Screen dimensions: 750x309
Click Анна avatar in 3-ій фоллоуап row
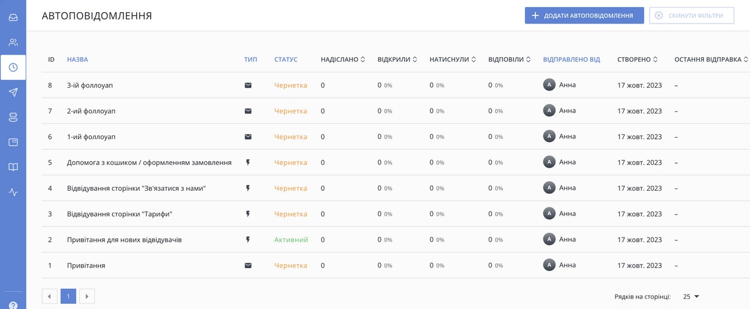[549, 85]
